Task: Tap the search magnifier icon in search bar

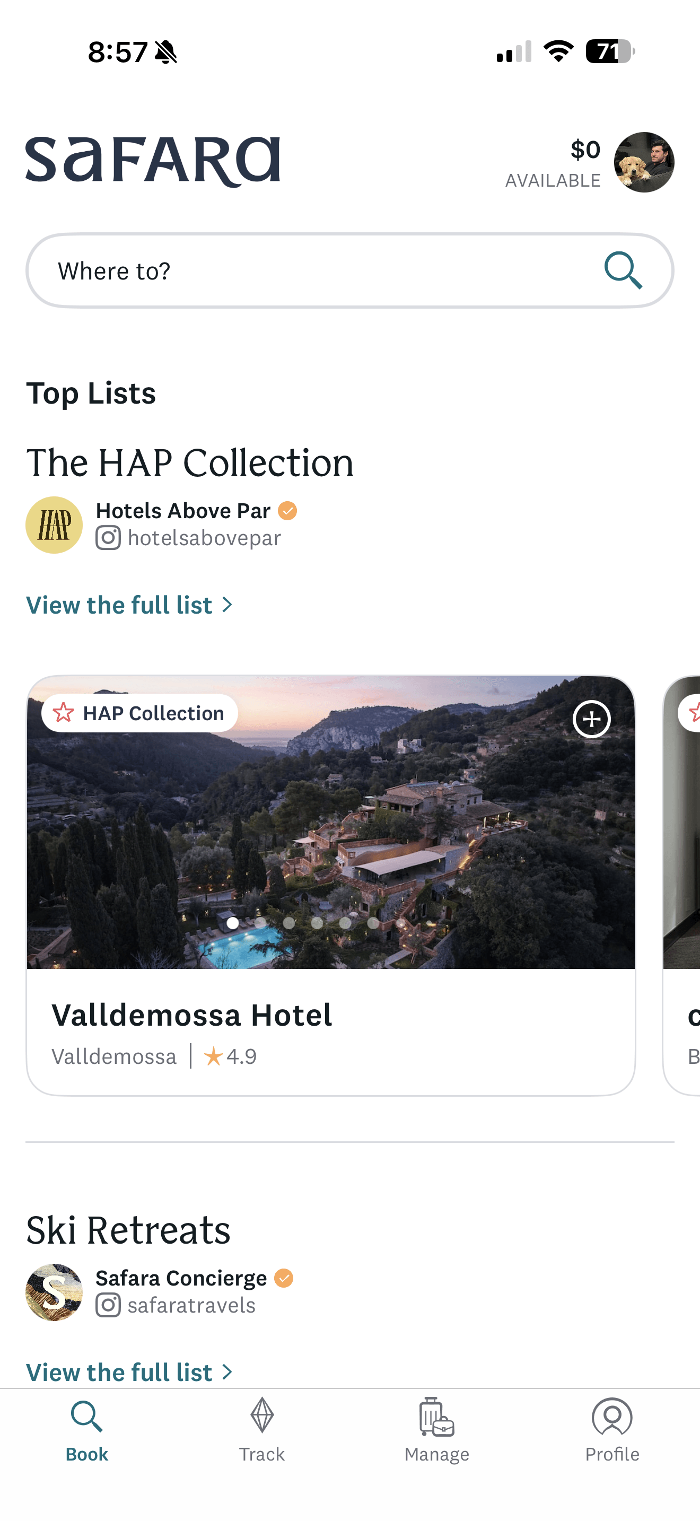Action: pos(623,270)
